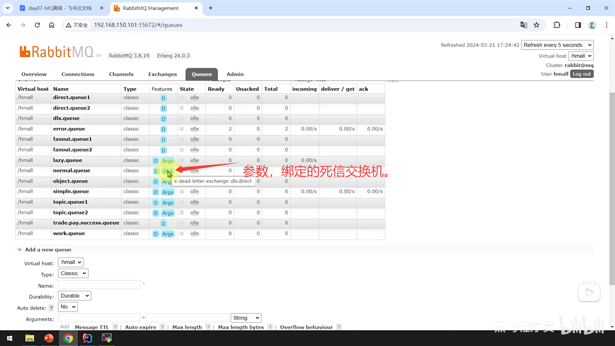Screen dimensions: 615x346
Task: Click the Log out button
Action: coord(581,74)
